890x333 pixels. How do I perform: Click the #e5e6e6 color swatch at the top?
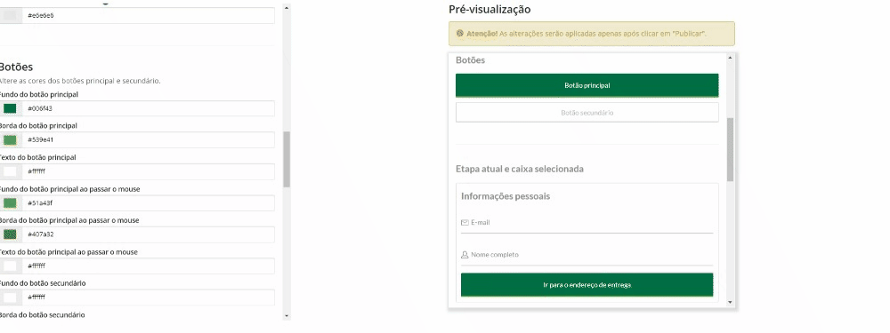point(10,16)
